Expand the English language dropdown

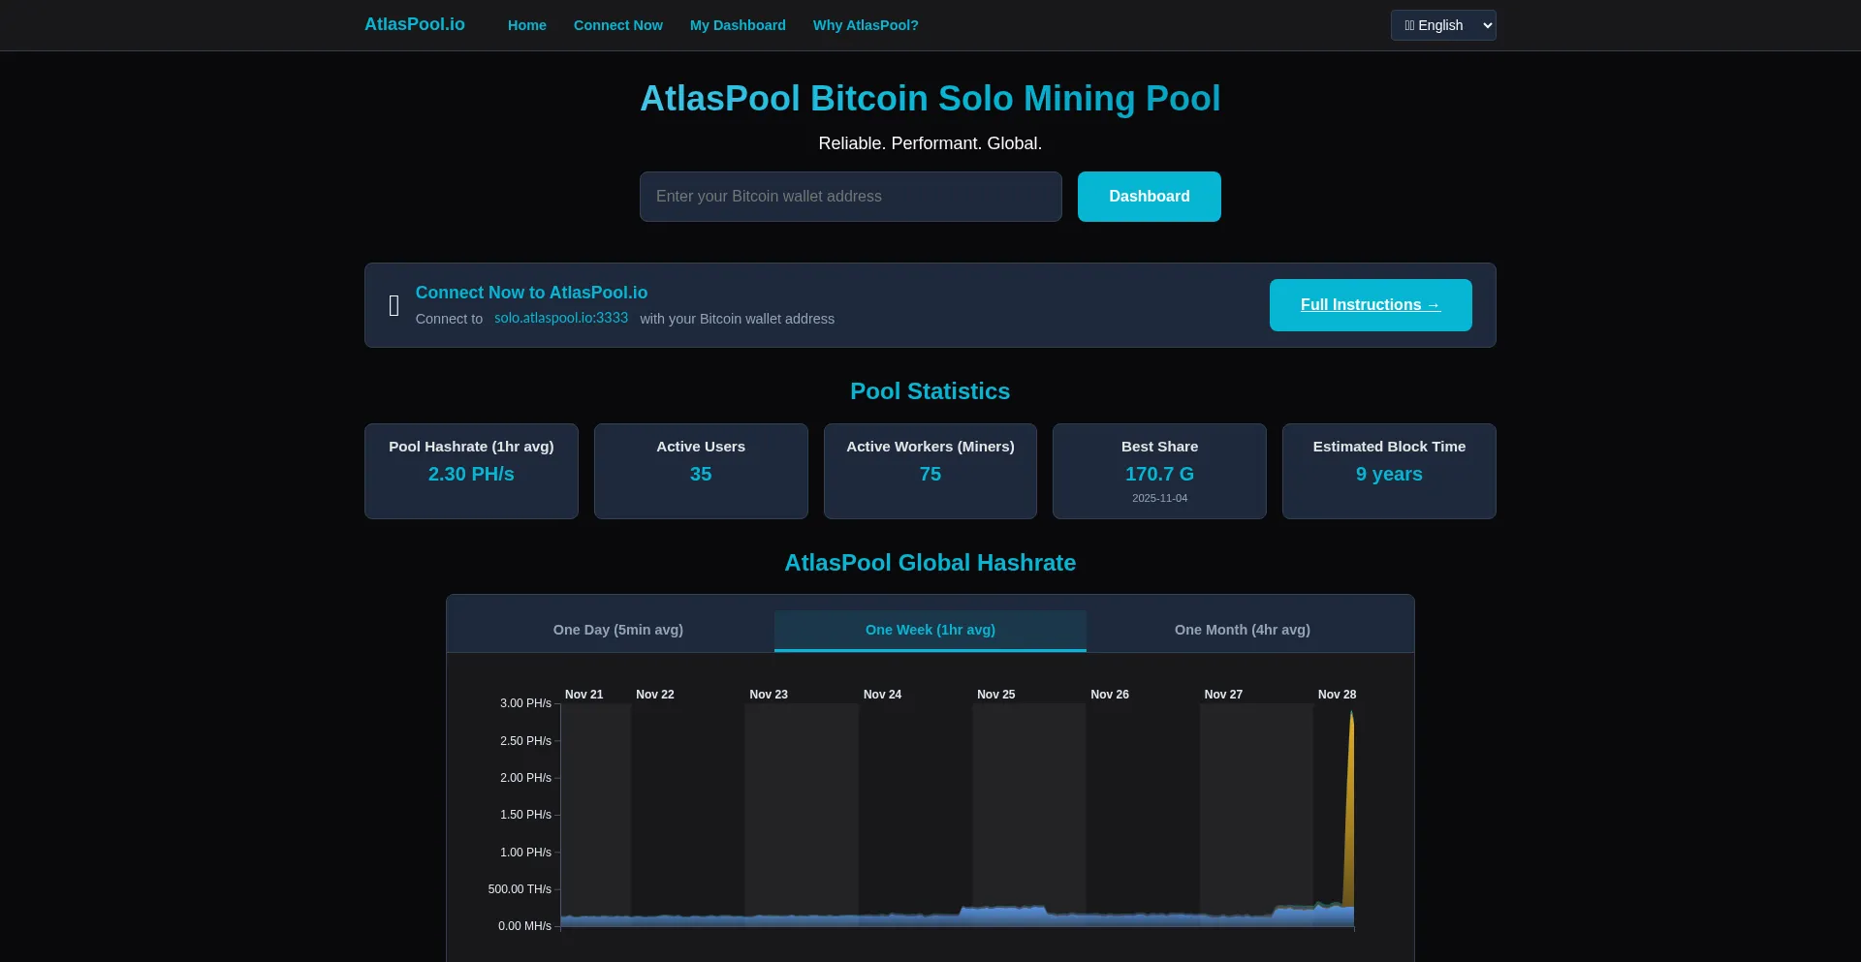tap(1442, 25)
